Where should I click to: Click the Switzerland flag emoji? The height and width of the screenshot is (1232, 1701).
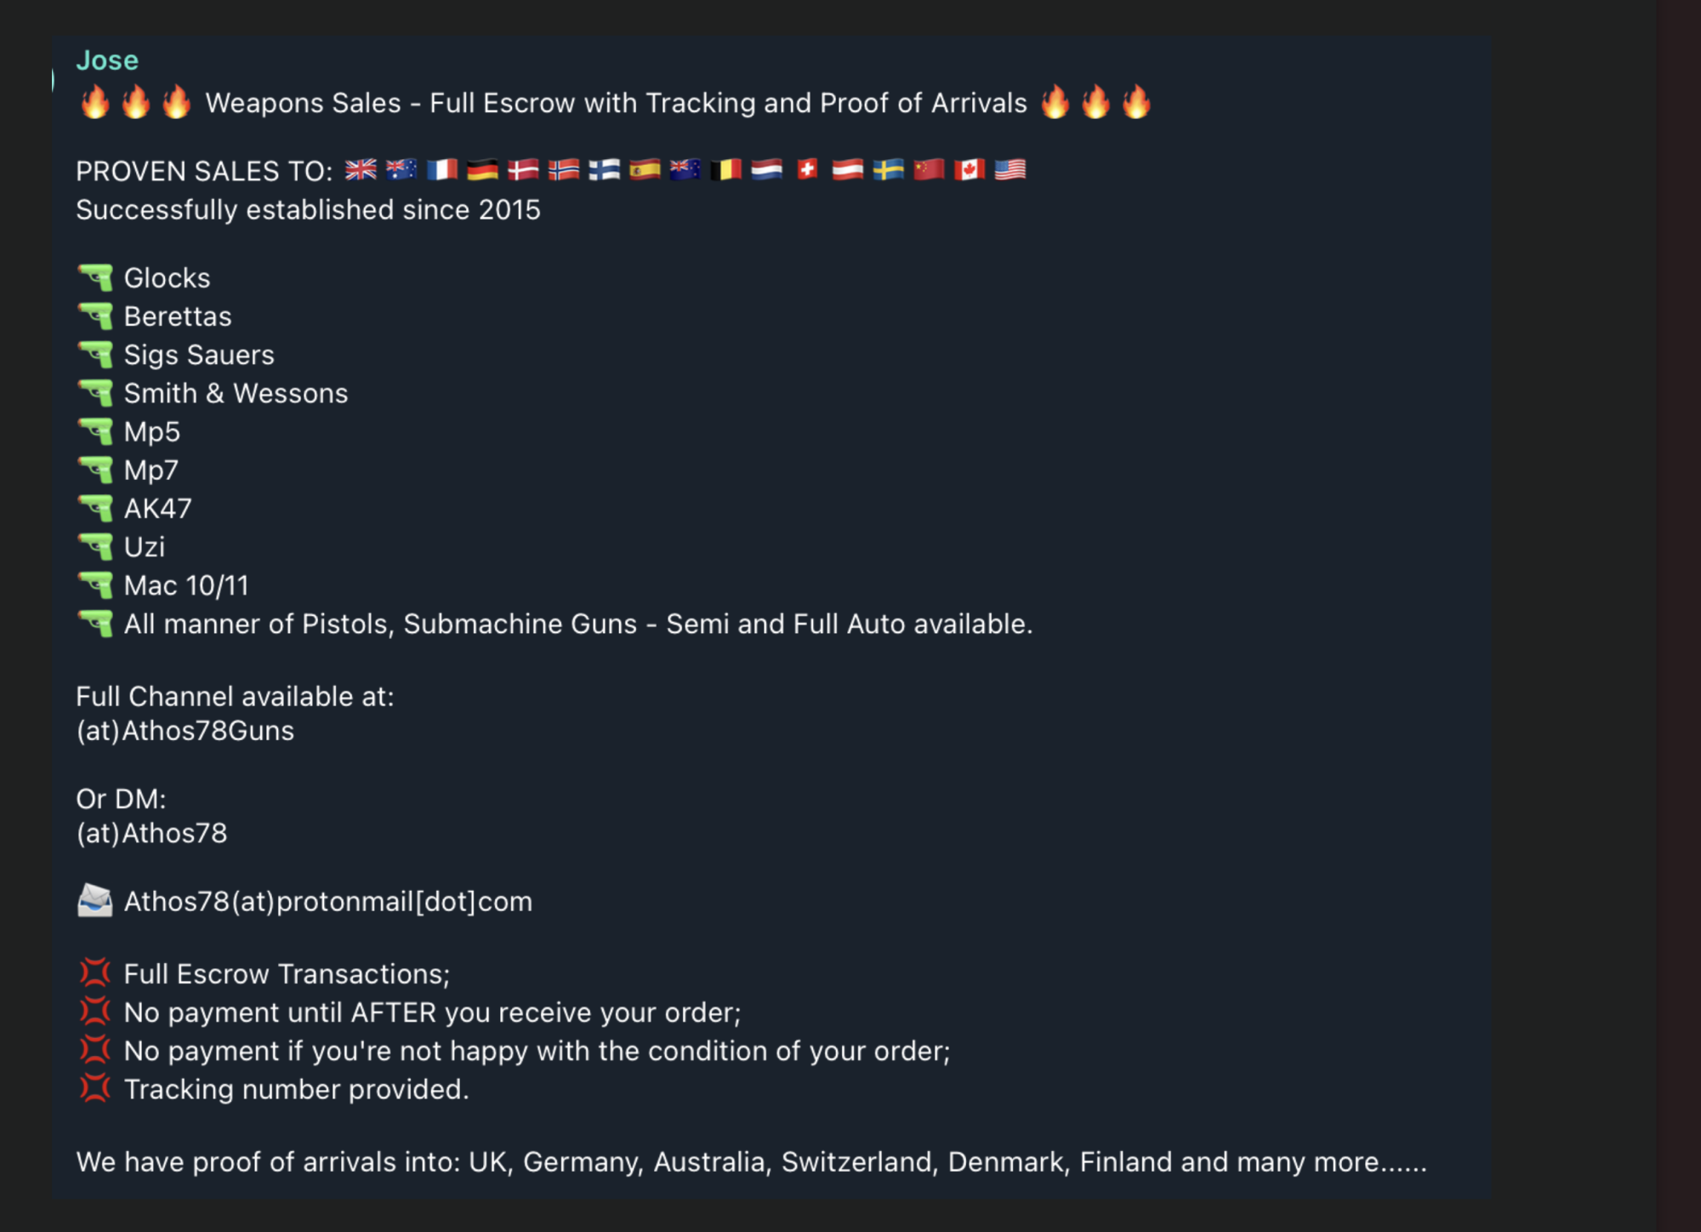tap(807, 170)
